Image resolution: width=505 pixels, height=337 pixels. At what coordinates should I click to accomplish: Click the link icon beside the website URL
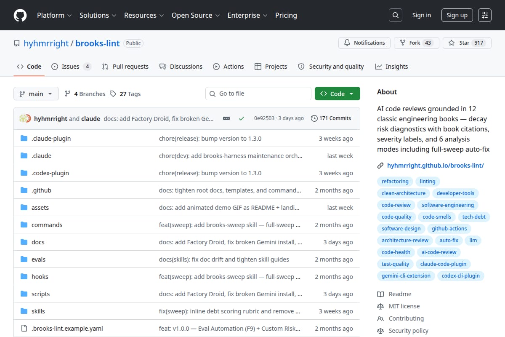point(380,166)
